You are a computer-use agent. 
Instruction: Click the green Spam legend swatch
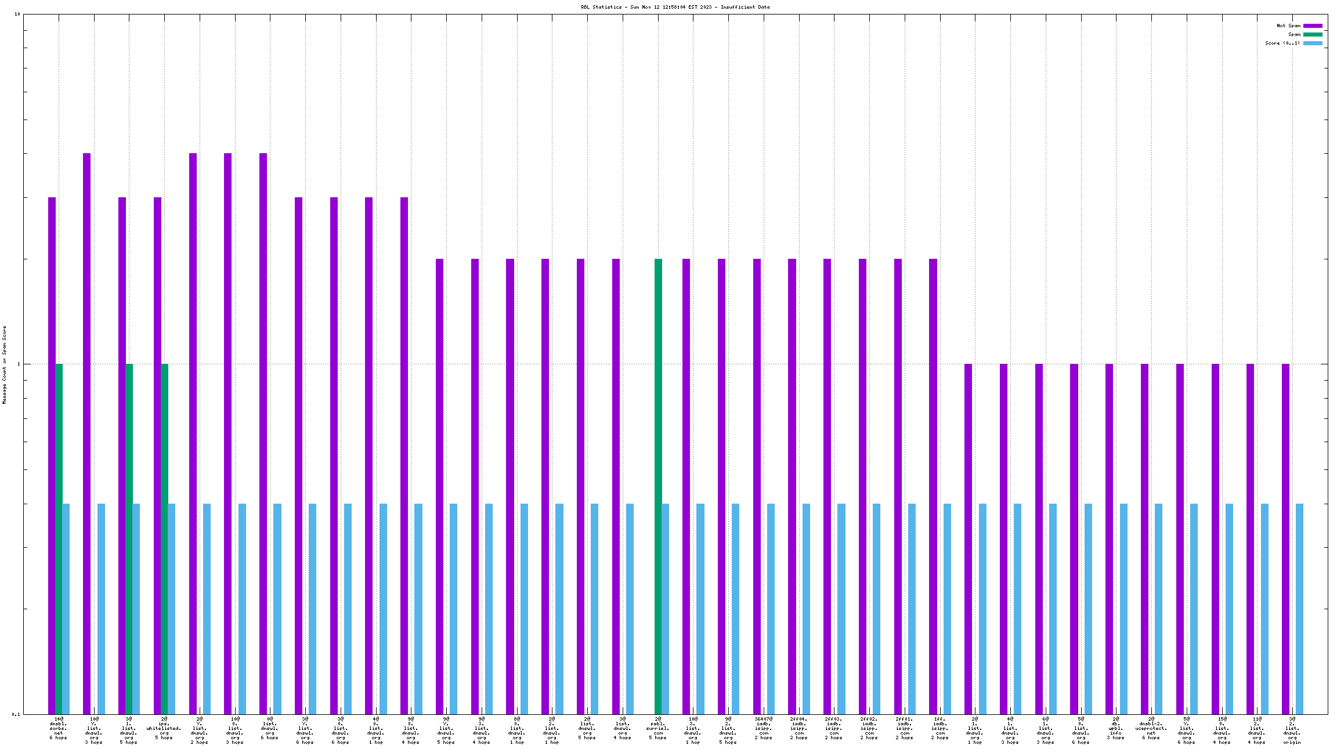[x=1313, y=34]
